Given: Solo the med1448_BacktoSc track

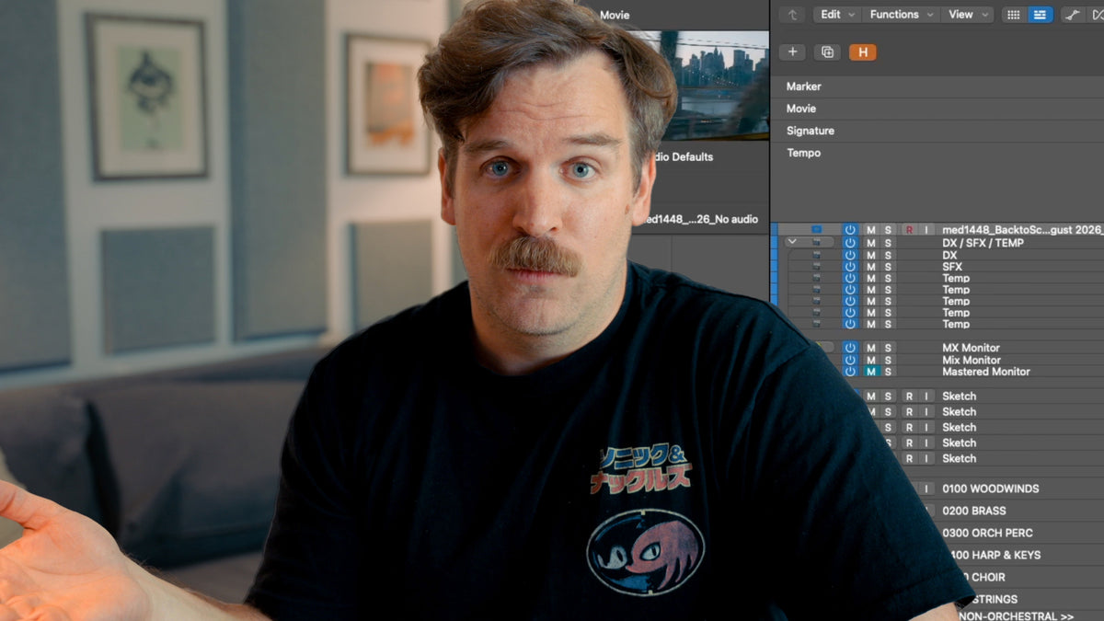Looking at the screenshot, I should [x=888, y=230].
